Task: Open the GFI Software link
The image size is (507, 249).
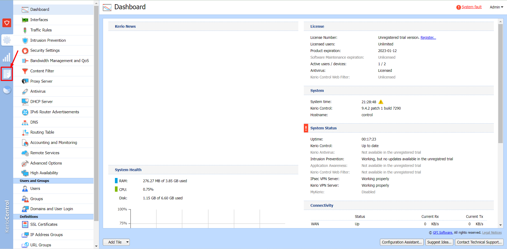Action: [443, 233]
